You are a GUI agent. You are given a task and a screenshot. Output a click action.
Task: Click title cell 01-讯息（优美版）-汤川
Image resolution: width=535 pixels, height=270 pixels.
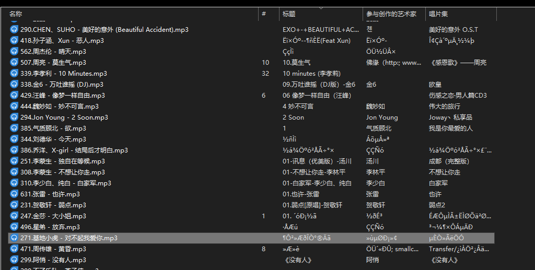tap(317, 161)
